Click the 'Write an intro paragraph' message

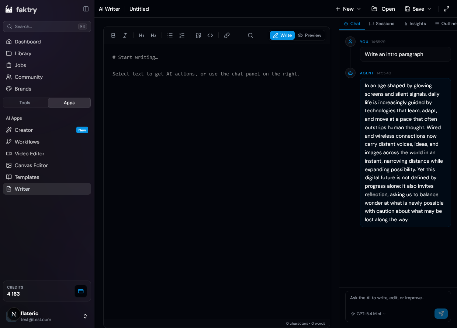point(405,54)
